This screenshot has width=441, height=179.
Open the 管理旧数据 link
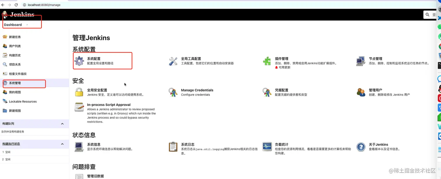click(95, 176)
